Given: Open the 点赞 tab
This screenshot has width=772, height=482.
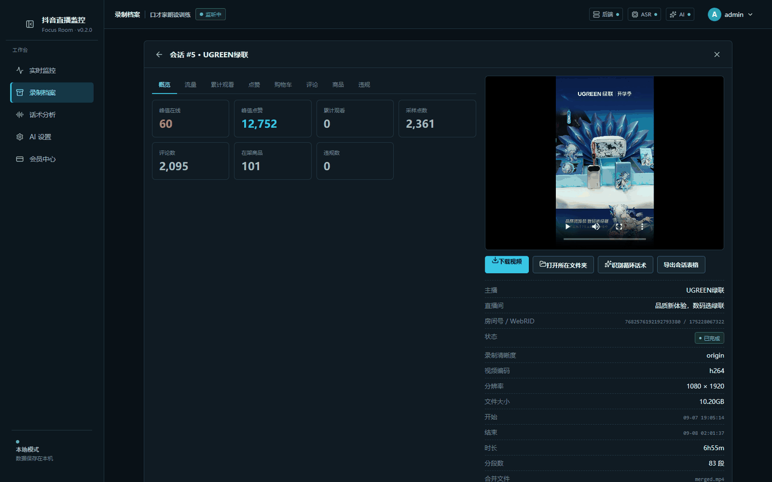Looking at the screenshot, I should (254, 85).
